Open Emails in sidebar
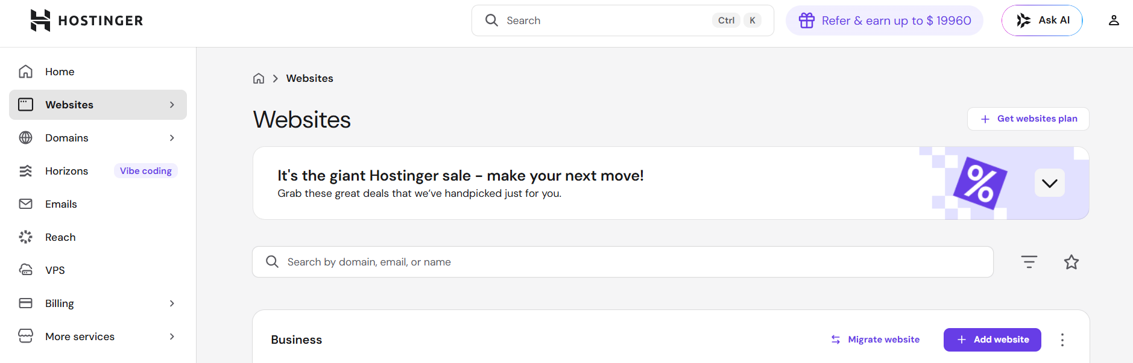Image resolution: width=1133 pixels, height=363 pixels. 61,204
